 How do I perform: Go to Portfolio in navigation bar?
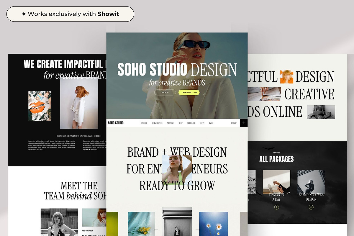coord(171,123)
